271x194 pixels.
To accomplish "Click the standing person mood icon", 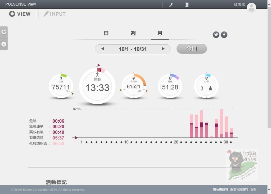I will pyautogui.click(x=202, y=88).
